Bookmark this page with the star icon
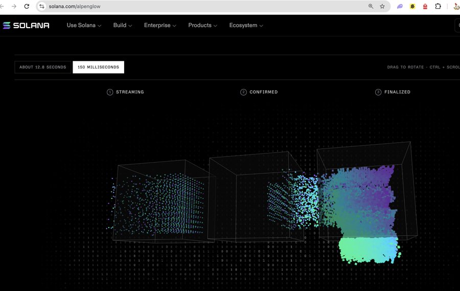 click(382, 6)
